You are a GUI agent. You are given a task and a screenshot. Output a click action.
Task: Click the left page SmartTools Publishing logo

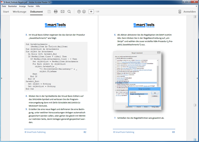point(55,25)
